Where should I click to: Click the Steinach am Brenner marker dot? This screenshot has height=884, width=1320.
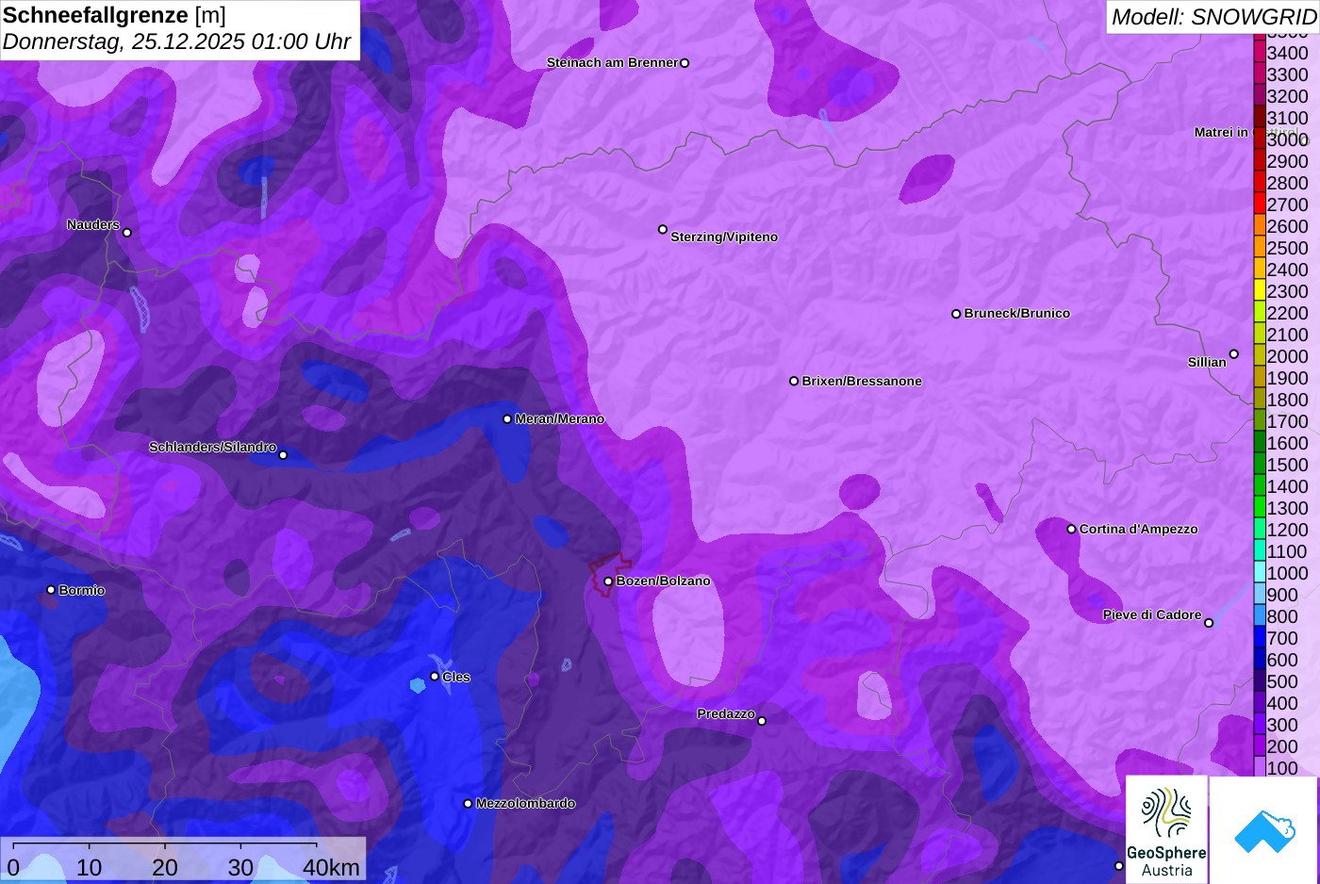pos(685,63)
